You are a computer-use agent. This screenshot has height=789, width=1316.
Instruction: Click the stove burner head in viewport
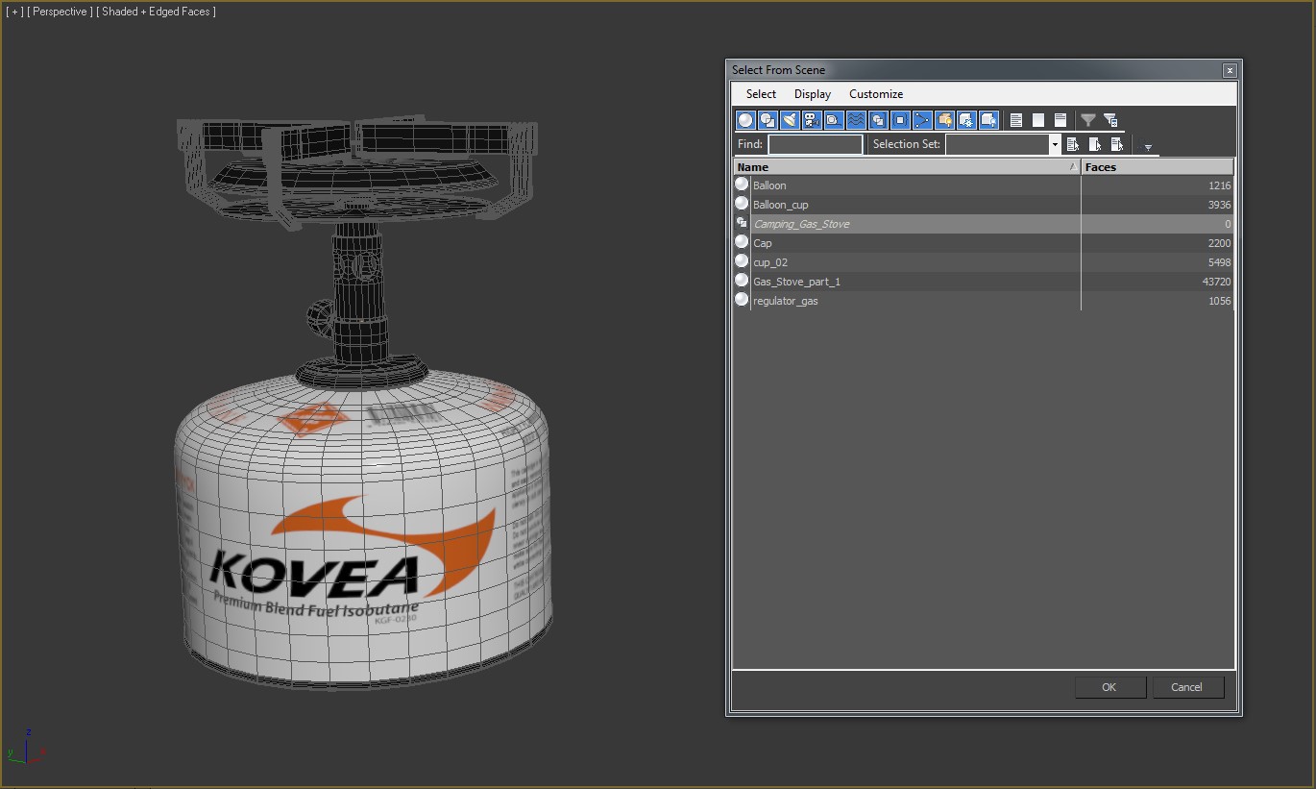coord(357,173)
